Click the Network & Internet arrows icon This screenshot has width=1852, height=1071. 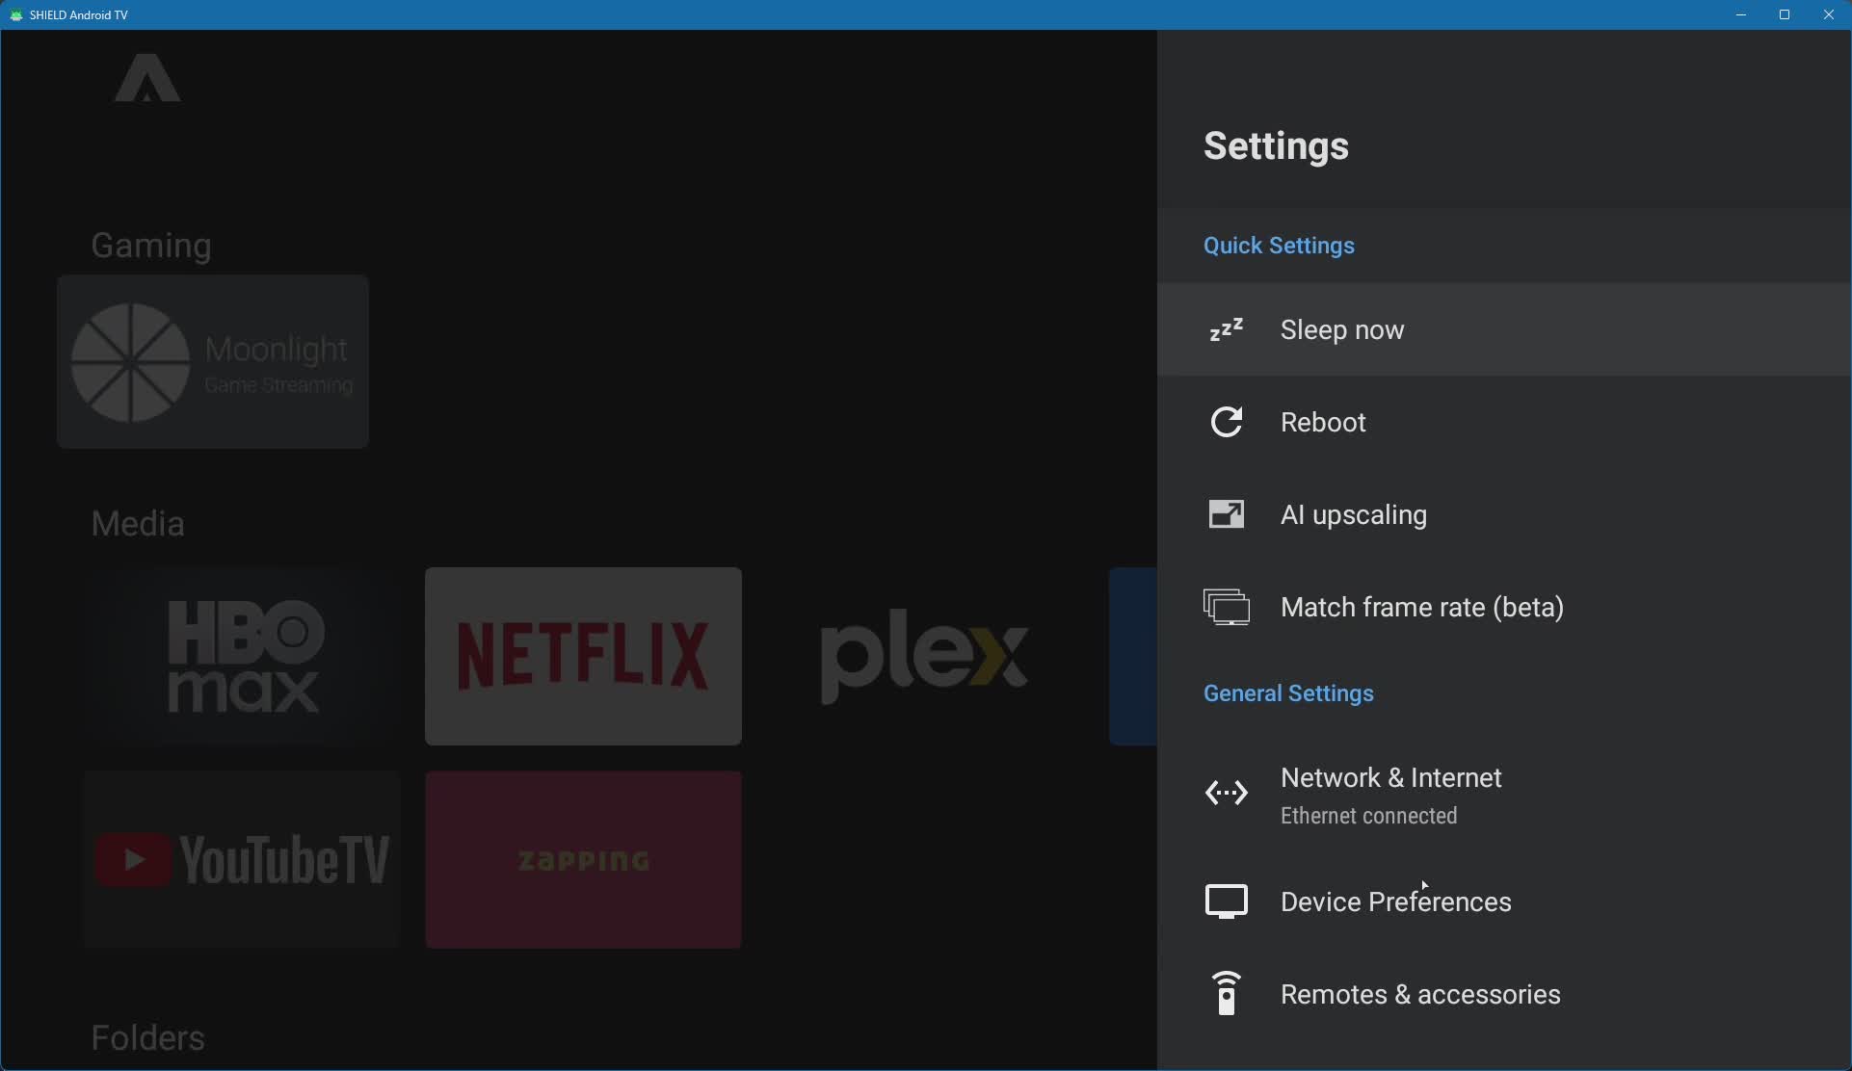point(1226,793)
